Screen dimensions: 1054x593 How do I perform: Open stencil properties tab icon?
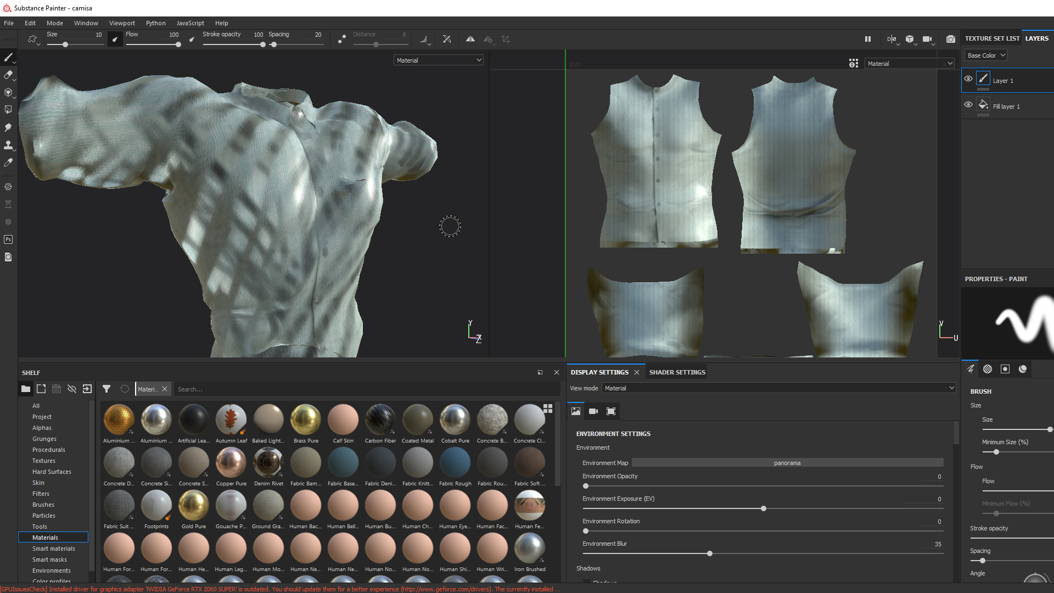click(x=1005, y=369)
